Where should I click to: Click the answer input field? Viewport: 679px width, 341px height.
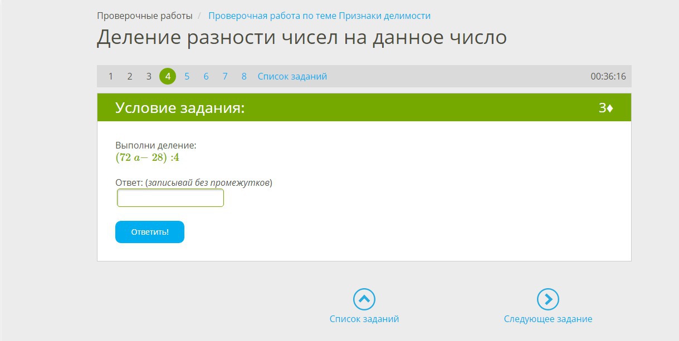(x=170, y=198)
